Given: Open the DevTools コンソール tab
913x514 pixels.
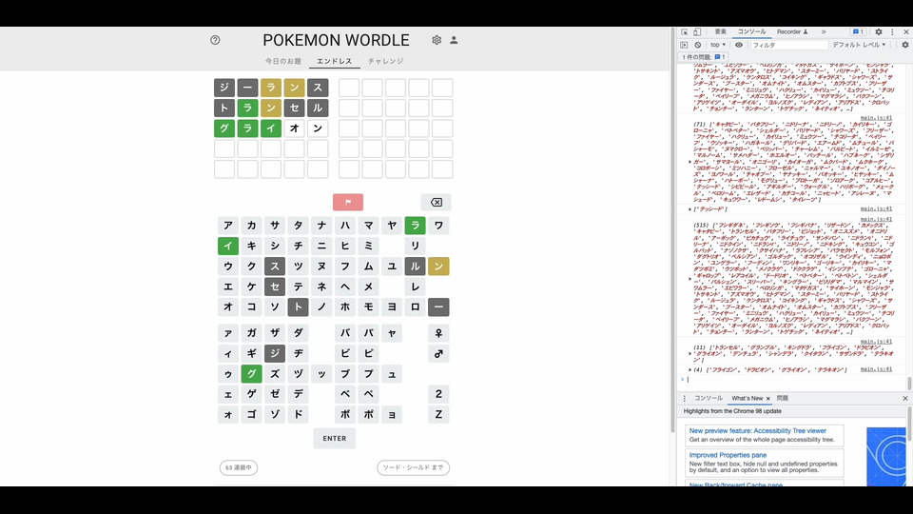Looking at the screenshot, I should pyautogui.click(x=751, y=32).
